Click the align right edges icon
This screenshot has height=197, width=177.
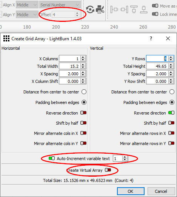coord(124,9)
